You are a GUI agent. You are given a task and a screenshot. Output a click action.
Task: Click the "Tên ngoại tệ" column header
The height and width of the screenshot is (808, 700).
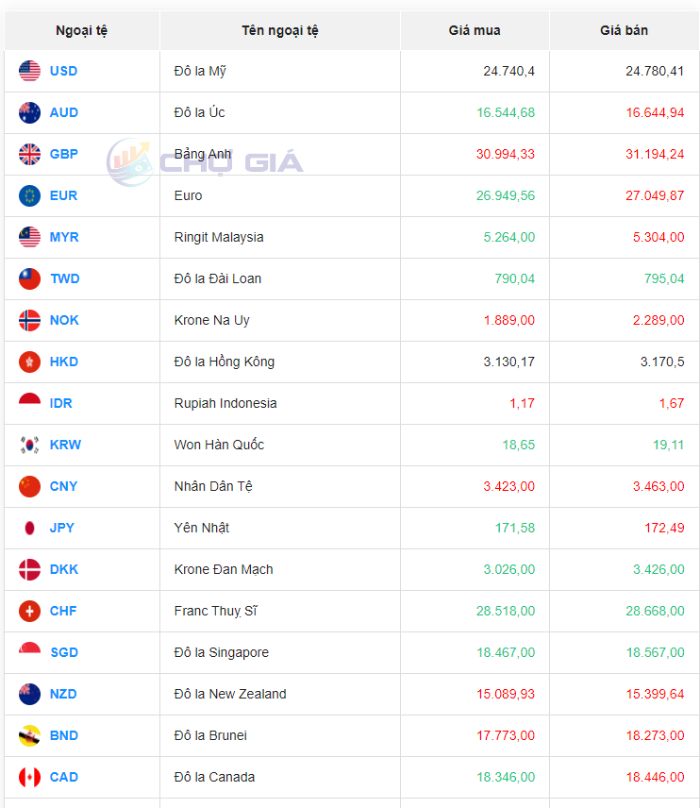(280, 30)
